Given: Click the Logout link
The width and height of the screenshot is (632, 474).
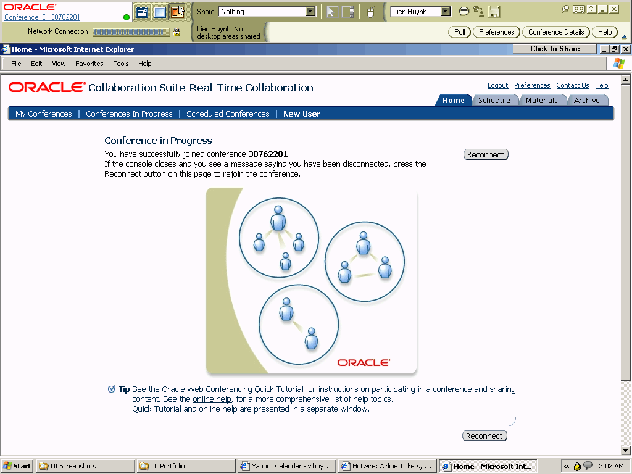Looking at the screenshot, I should click(498, 85).
